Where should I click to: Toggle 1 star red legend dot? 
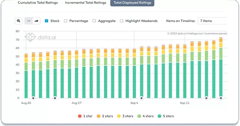[80, 116]
